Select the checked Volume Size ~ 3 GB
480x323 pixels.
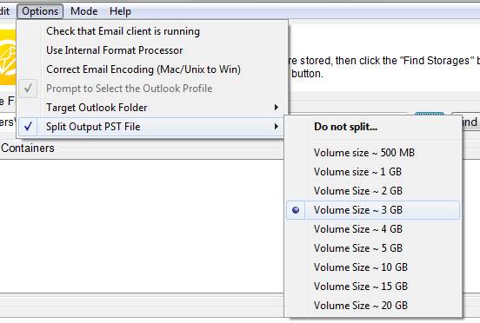click(x=373, y=210)
